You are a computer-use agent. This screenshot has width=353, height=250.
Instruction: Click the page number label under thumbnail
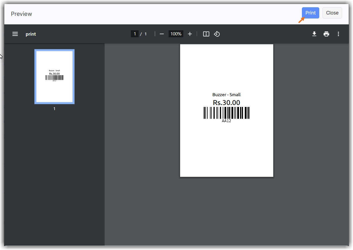[x=54, y=109]
